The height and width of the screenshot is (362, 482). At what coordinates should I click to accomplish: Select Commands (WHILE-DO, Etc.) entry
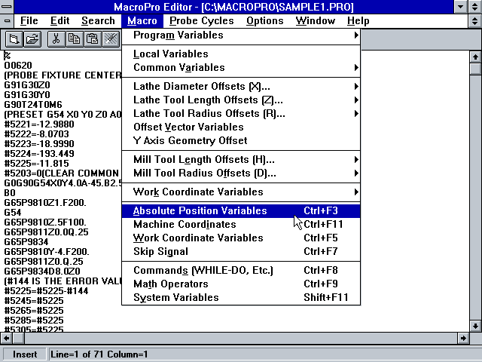click(241, 270)
